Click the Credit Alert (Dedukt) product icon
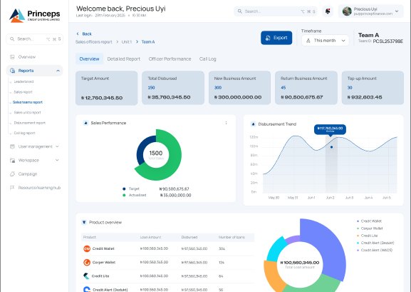Viewport: 411px width, 292px height. 87,289
